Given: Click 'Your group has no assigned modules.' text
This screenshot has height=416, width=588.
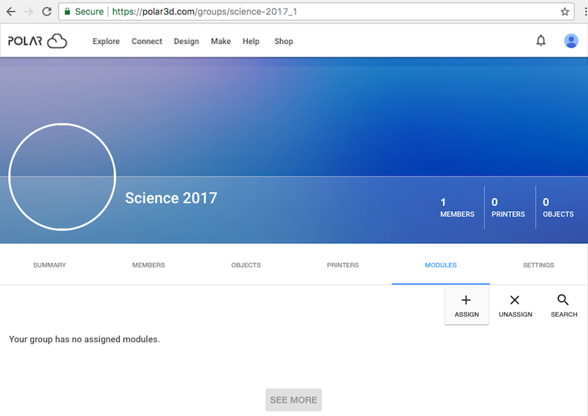Looking at the screenshot, I should [x=85, y=339].
